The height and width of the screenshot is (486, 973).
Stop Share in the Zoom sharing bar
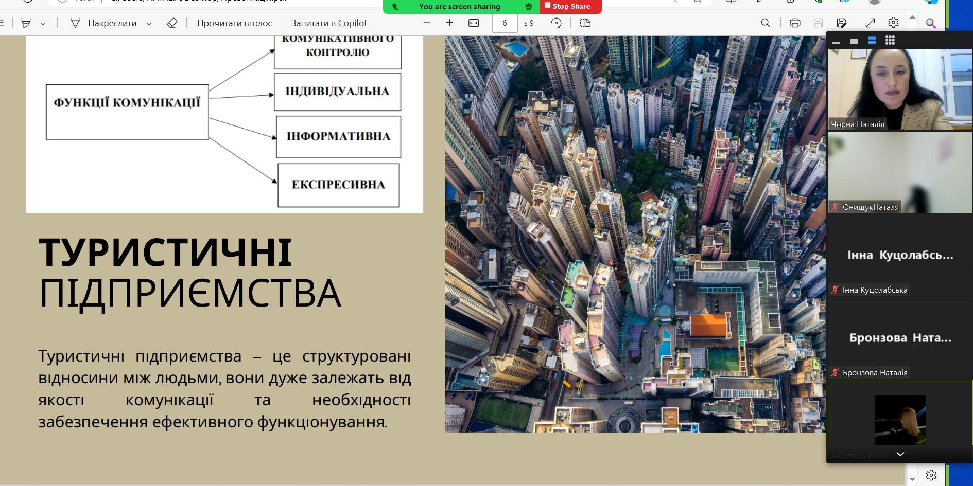point(570,6)
